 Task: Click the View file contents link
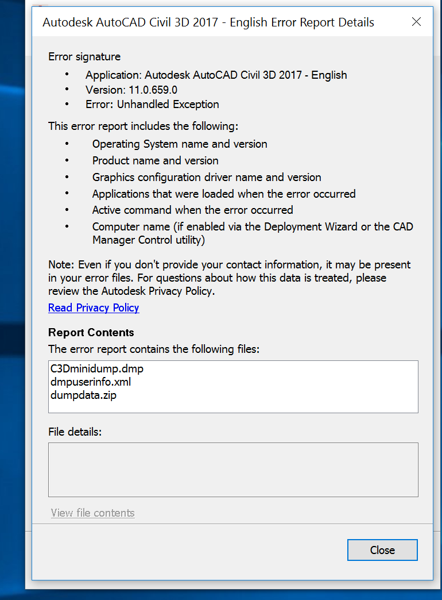point(92,513)
